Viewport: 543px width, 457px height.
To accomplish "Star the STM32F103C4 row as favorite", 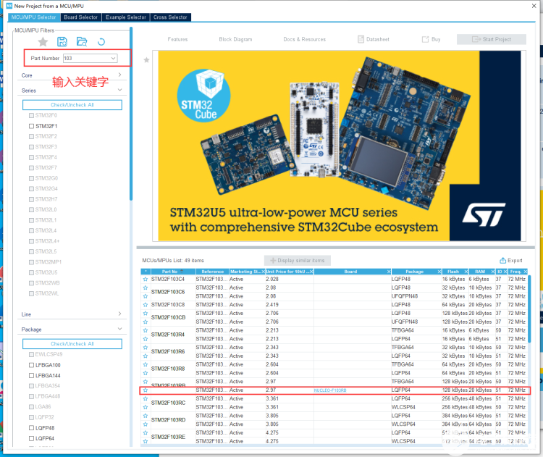I will pyautogui.click(x=145, y=279).
